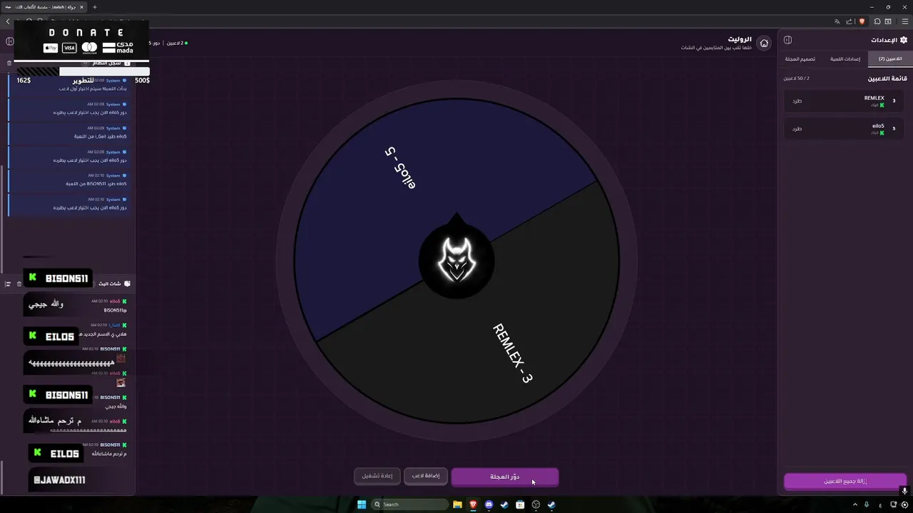913x513 pixels.
Task: Switch to the تصميم العجلة wheel design tab
Action: click(800, 59)
